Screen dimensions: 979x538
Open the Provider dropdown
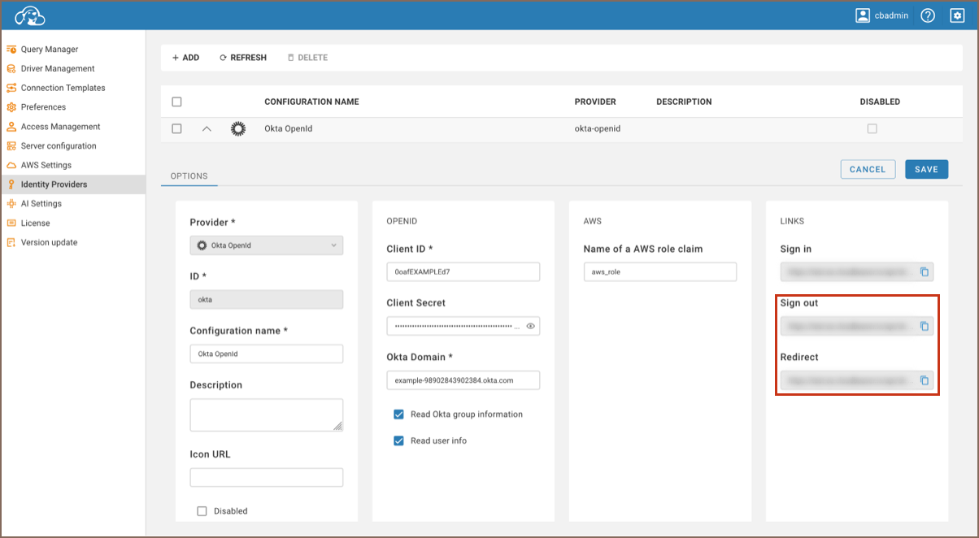pos(266,245)
